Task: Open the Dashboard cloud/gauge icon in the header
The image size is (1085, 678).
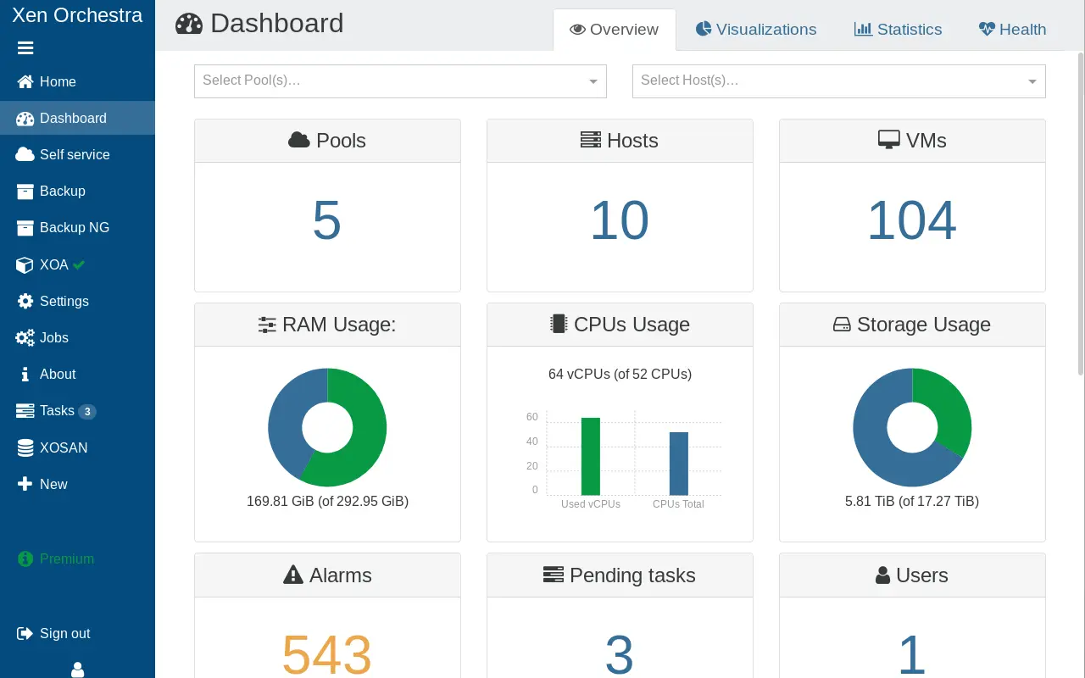Action: tap(187, 25)
